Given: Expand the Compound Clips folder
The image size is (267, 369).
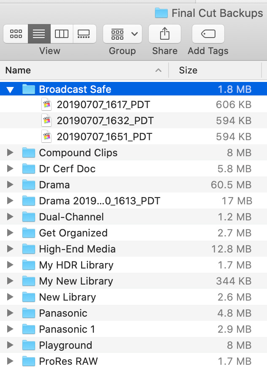Looking at the screenshot, I should point(10,153).
